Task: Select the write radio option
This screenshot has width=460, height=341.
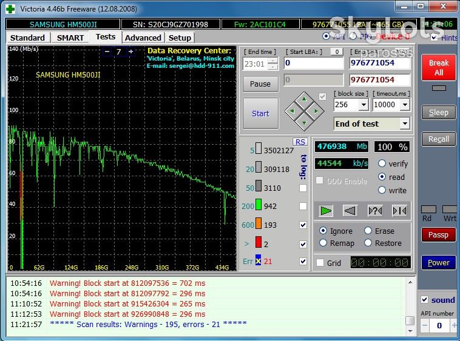Action: 382,190
